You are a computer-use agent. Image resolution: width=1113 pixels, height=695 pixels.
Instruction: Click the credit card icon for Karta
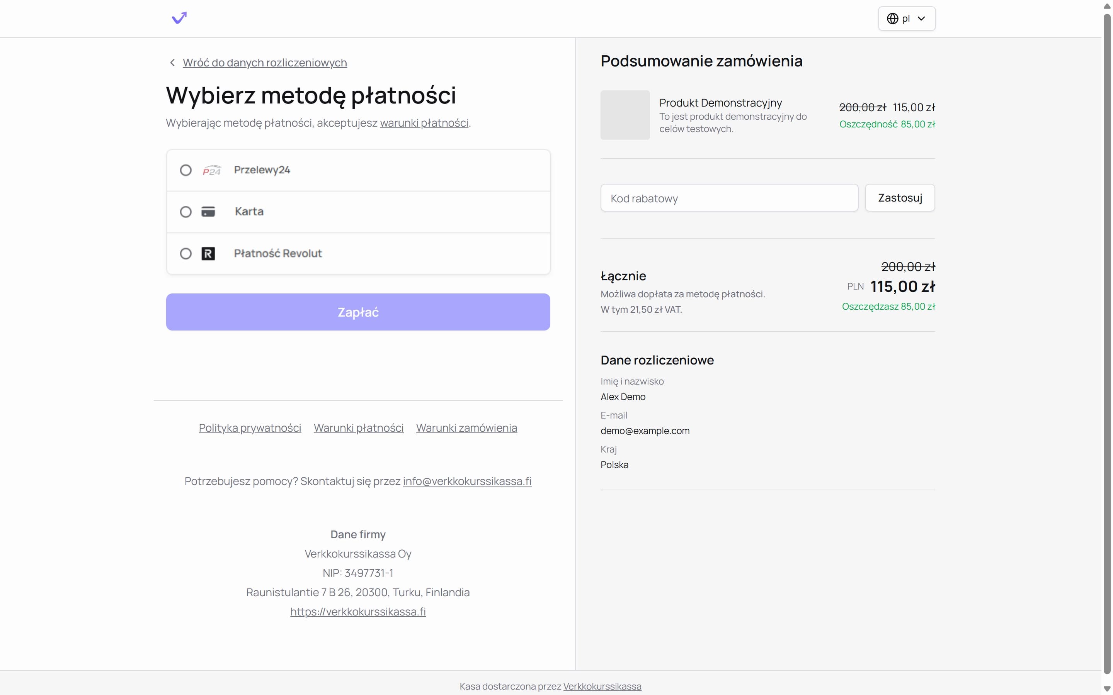pyautogui.click(x=208, y=212)
